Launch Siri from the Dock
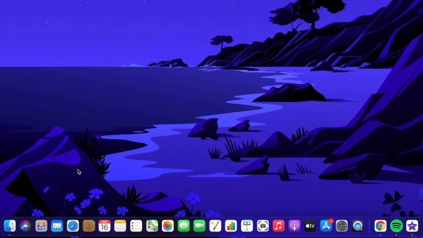Viewport: 423px width, 238px height. coord(25,226)
